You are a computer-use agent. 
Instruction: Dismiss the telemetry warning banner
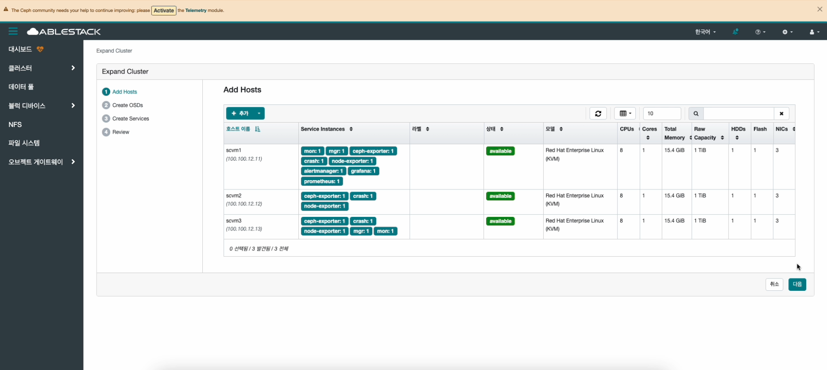(819, 9)
